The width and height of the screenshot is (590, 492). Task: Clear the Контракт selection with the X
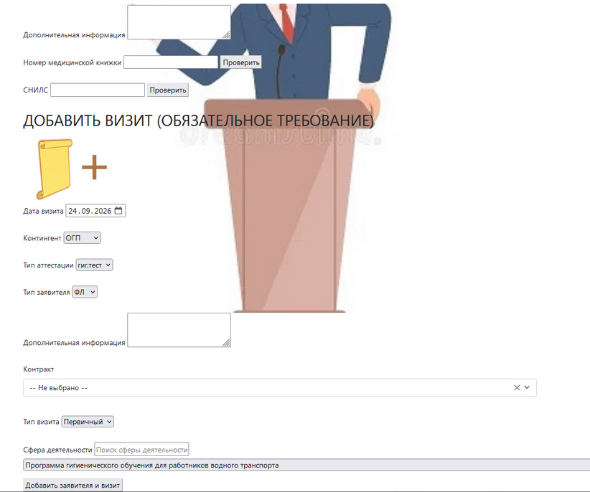(x=517, y=387)
